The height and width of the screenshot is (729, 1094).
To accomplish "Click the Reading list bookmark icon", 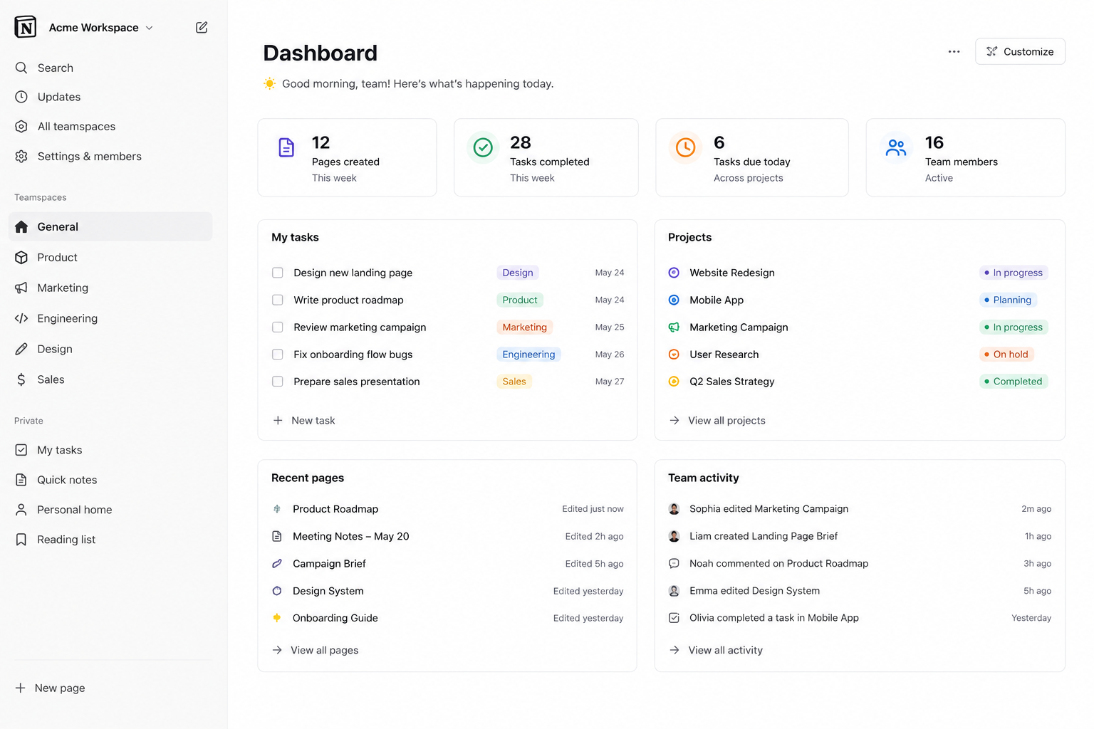I will pyautogui.click(x=21, y=540).
